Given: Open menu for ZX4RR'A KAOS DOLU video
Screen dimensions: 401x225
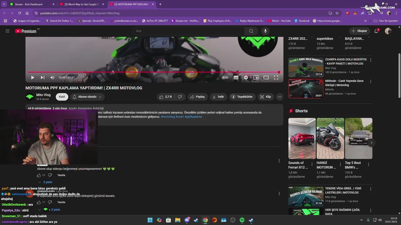Looking at the screenshot, I should click(371, 60).
